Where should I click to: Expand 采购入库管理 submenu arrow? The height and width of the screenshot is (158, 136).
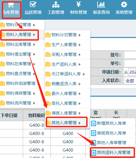pos(80,55)
